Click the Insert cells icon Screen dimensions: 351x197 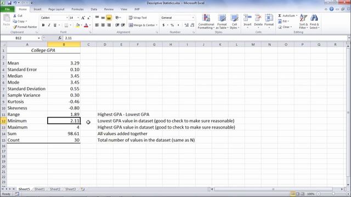pyautogui.click(x=247, y=18)
